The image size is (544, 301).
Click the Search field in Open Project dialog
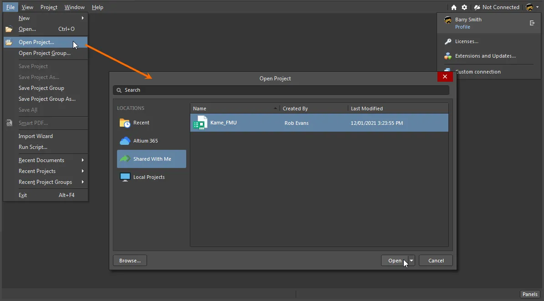point(281,90)
